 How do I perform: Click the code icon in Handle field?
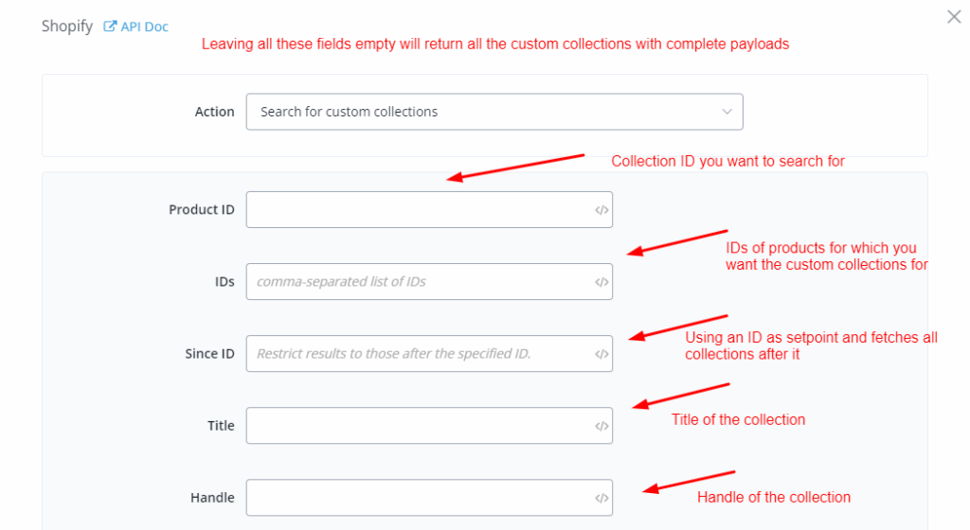click(x=602, y=498)
